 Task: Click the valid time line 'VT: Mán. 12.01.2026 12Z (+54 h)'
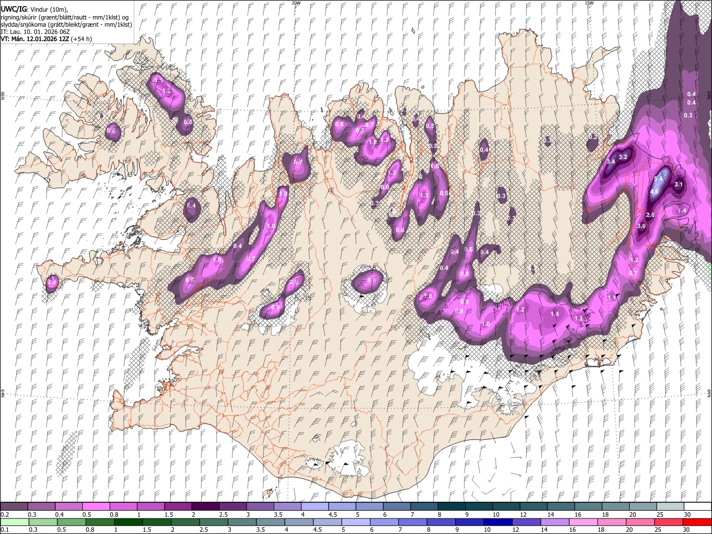coord(46,39)
